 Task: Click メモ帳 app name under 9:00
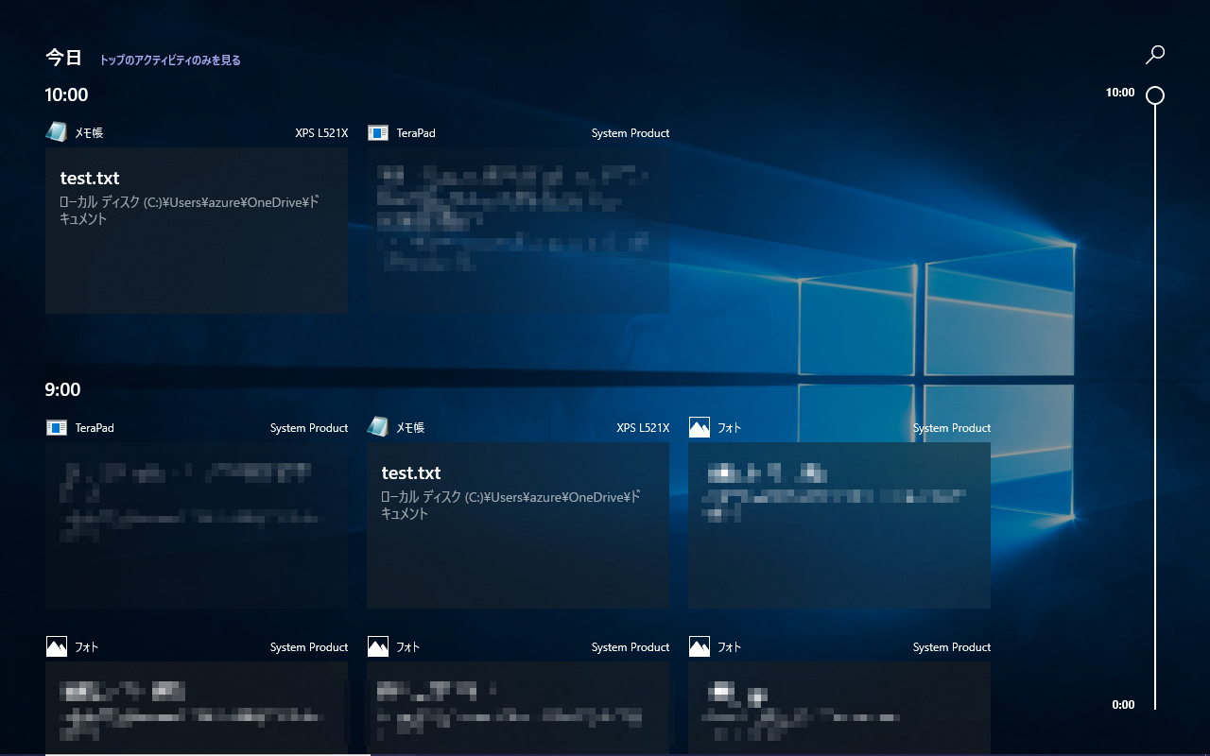[x=410, y=428]
